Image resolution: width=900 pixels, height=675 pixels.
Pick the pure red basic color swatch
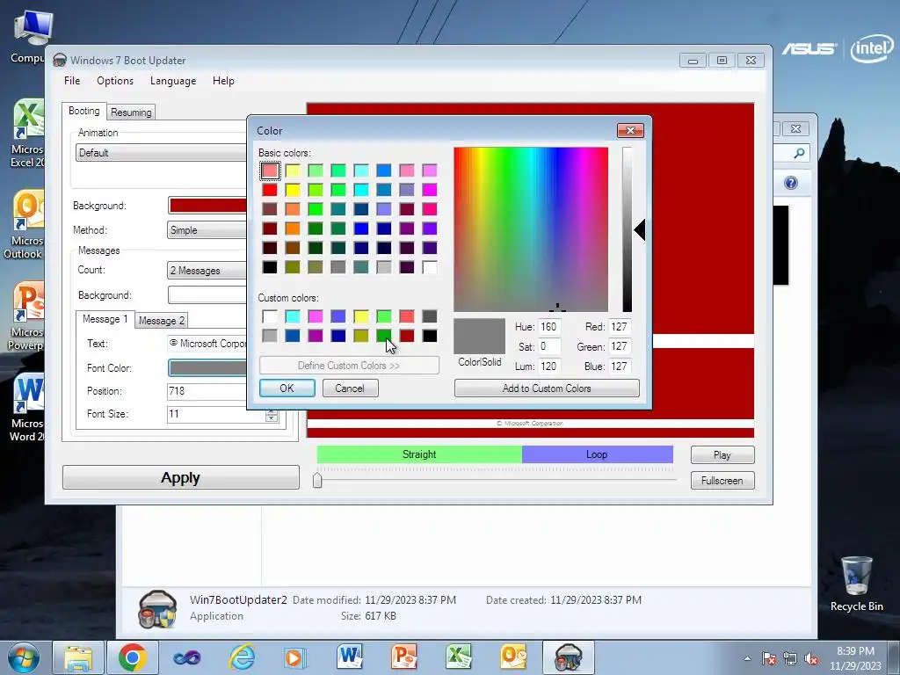[x=270, y=190]
